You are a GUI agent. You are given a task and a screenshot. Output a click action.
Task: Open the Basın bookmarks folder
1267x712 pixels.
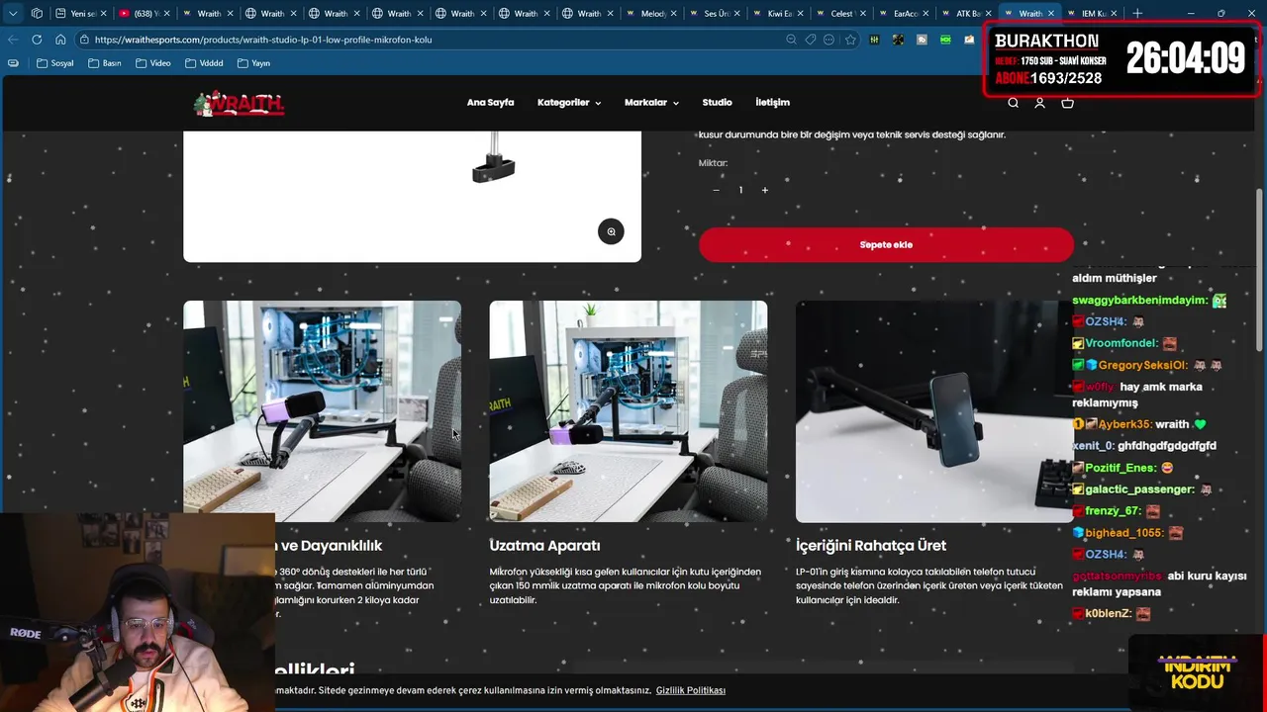105,63
